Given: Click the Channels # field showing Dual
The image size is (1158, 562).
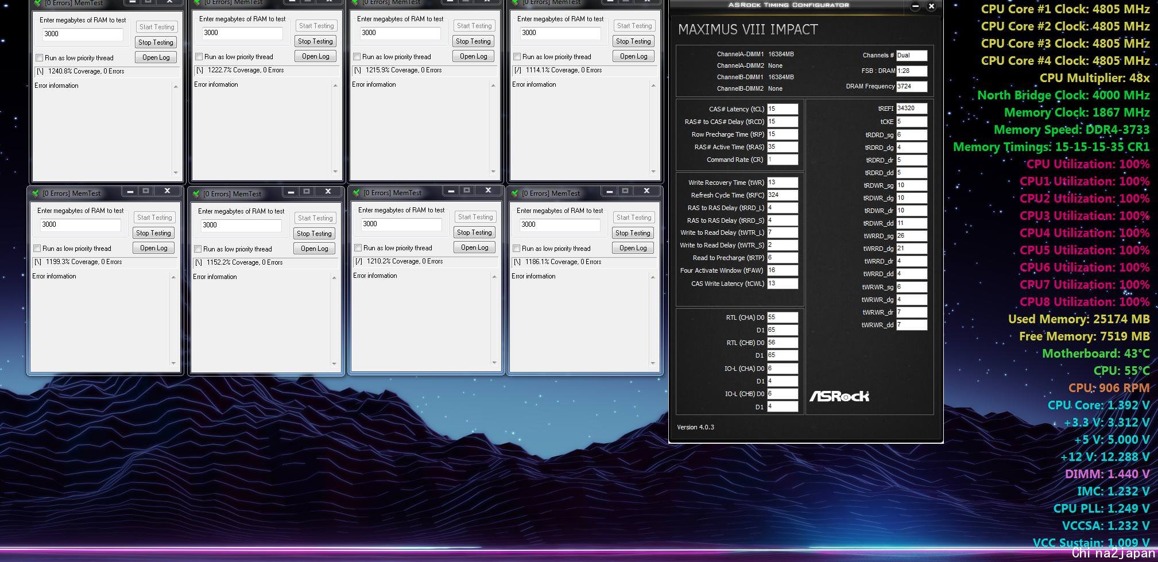Looking at the screenshot, I should [x=912, y=56].
